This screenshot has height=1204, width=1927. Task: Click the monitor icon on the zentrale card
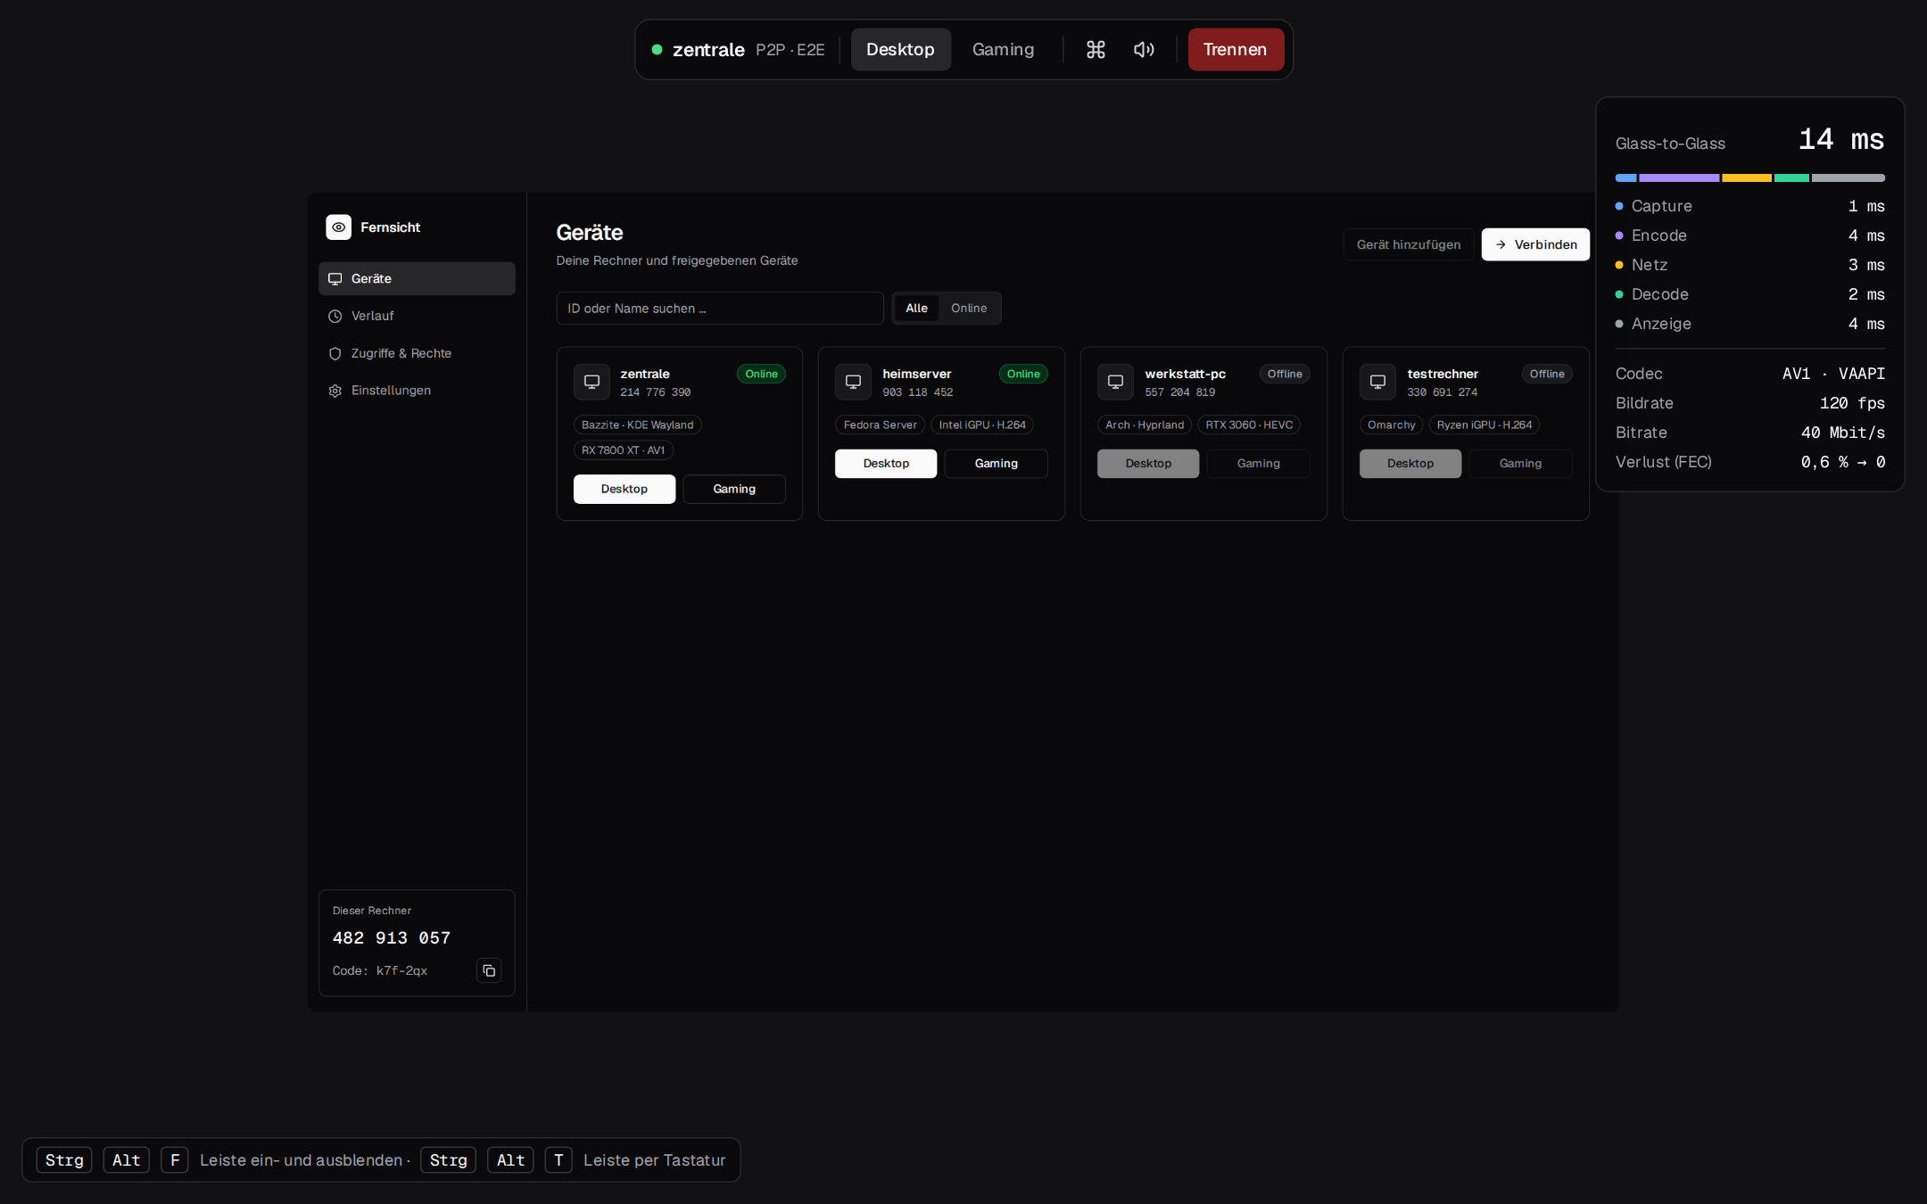(591, 382)
